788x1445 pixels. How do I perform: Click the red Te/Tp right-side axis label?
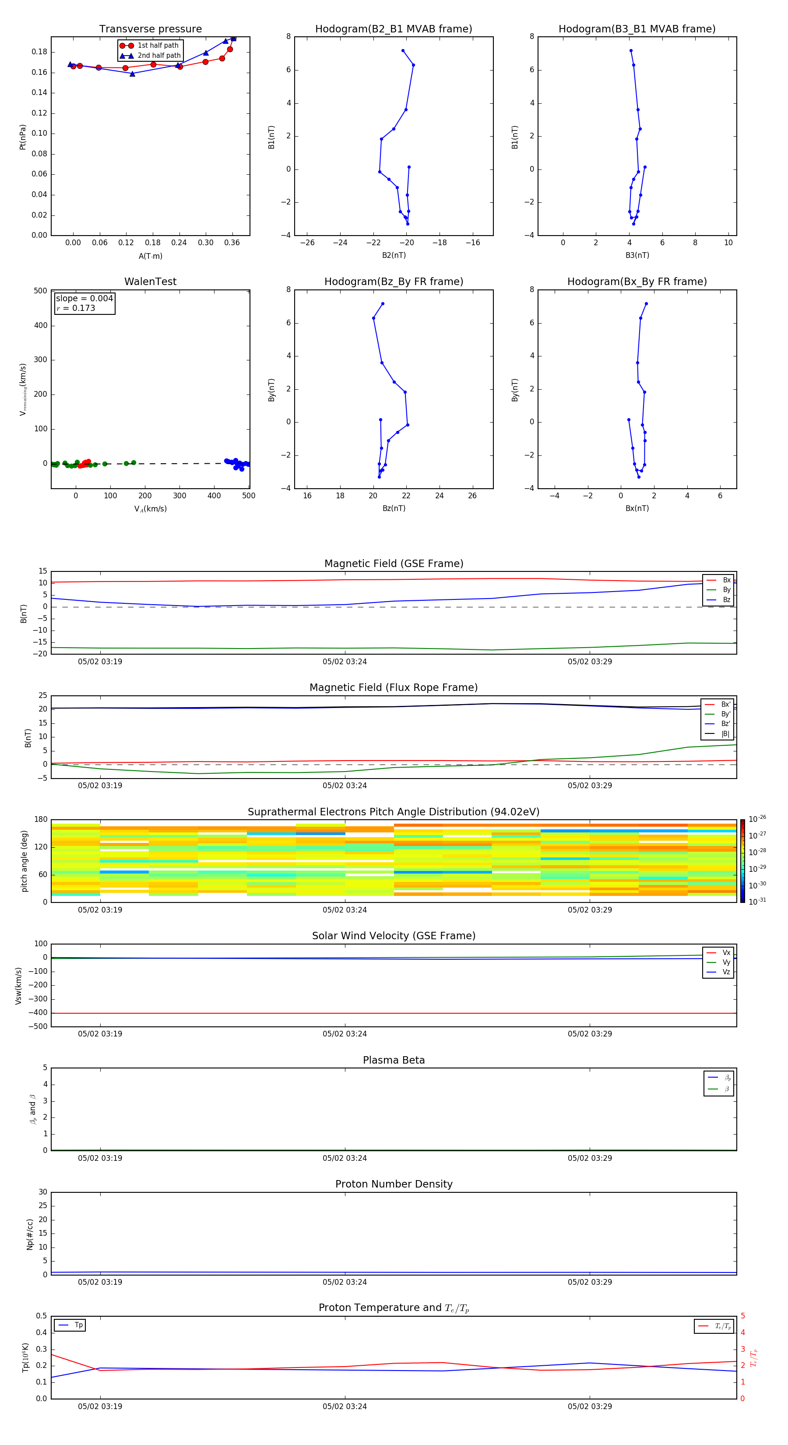coord(754,1358)
